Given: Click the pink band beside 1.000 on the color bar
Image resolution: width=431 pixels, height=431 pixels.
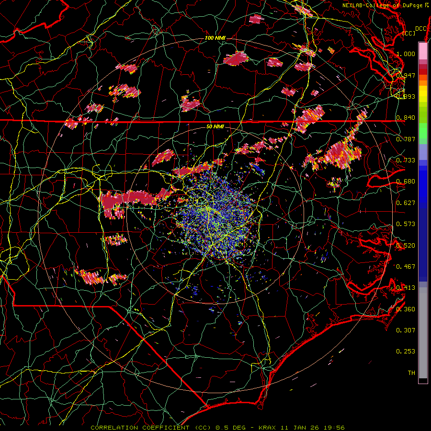Looking at the screenshot, I should (x=423, y=51).
